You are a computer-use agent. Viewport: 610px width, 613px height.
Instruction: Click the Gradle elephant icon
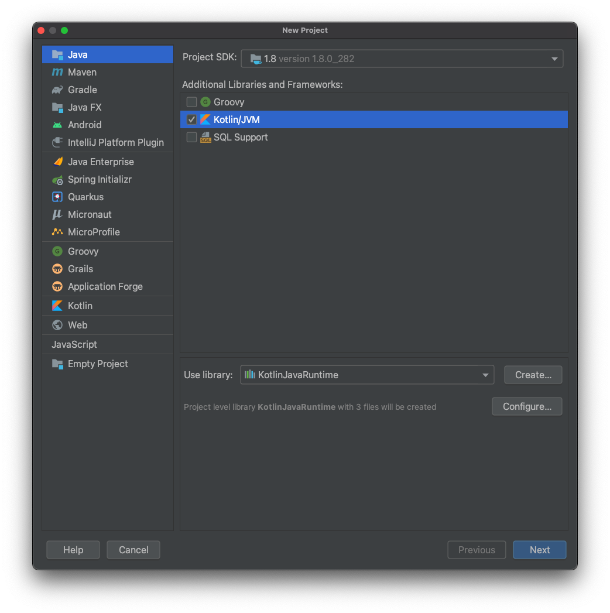(57, 90)
